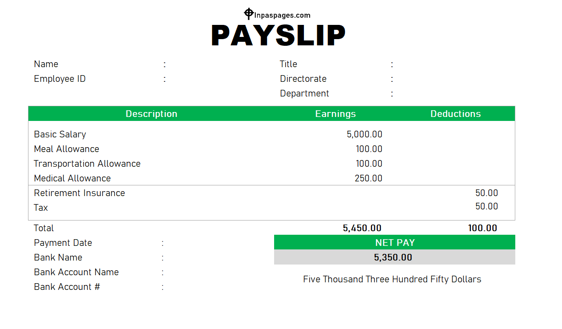Click the Five Thousand Three Hundred Fifty Dollars text
This screenshot has height=329, width=562.
[x=392, y=279]
